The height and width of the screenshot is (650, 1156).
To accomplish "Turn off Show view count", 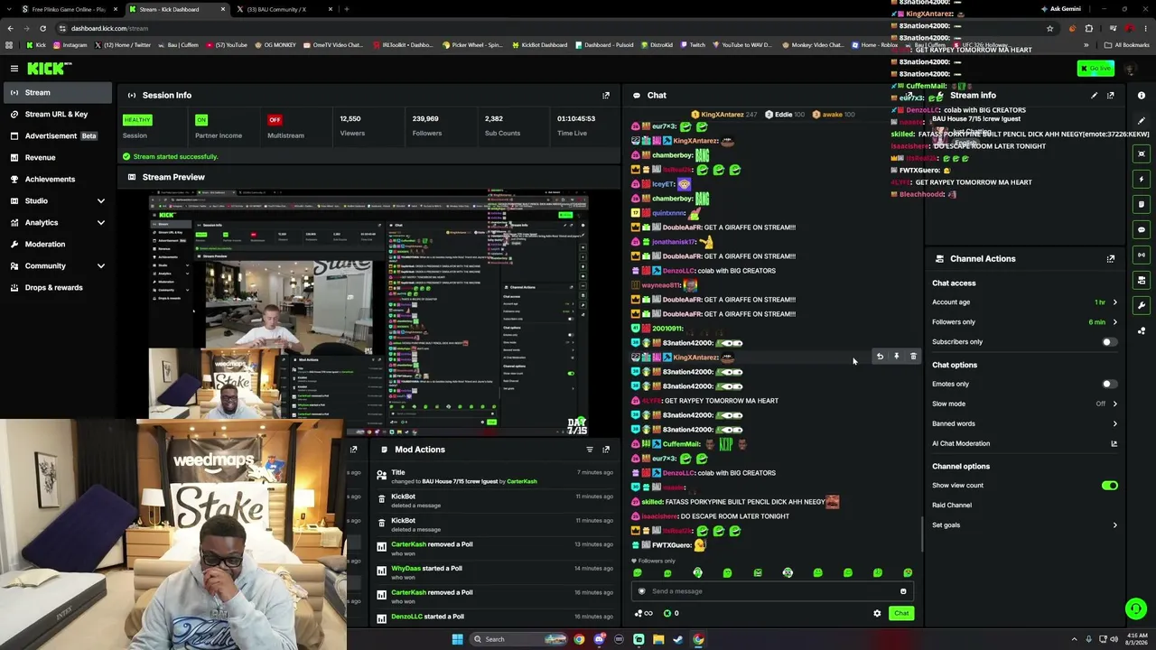I will tap(1109, 486).
